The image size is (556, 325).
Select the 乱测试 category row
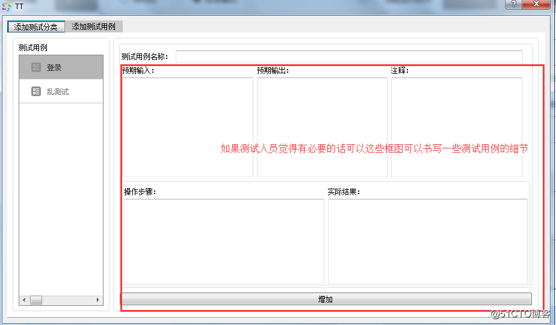tap(61, 91)
